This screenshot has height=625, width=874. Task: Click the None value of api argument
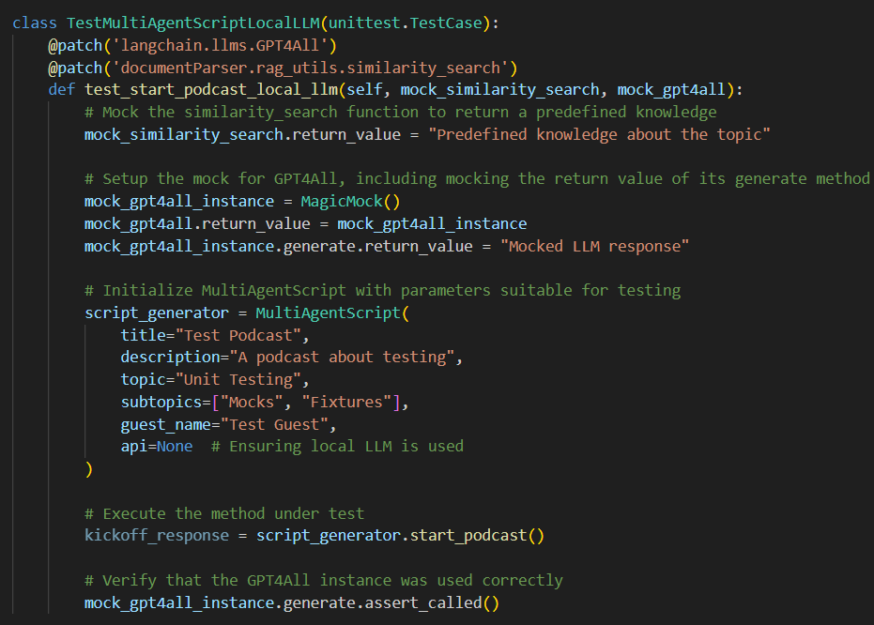pos(175,446)
